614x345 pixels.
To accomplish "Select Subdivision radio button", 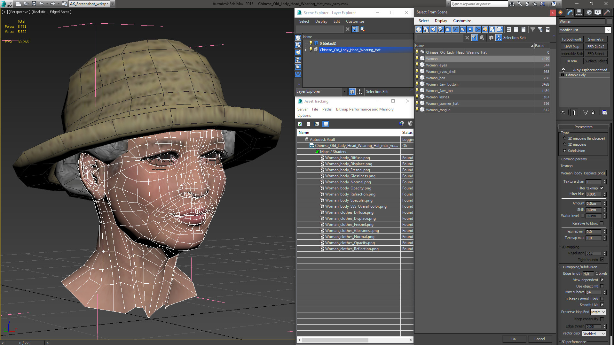I will [564, 151].
